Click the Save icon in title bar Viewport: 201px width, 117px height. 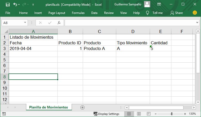pos(8,5)
